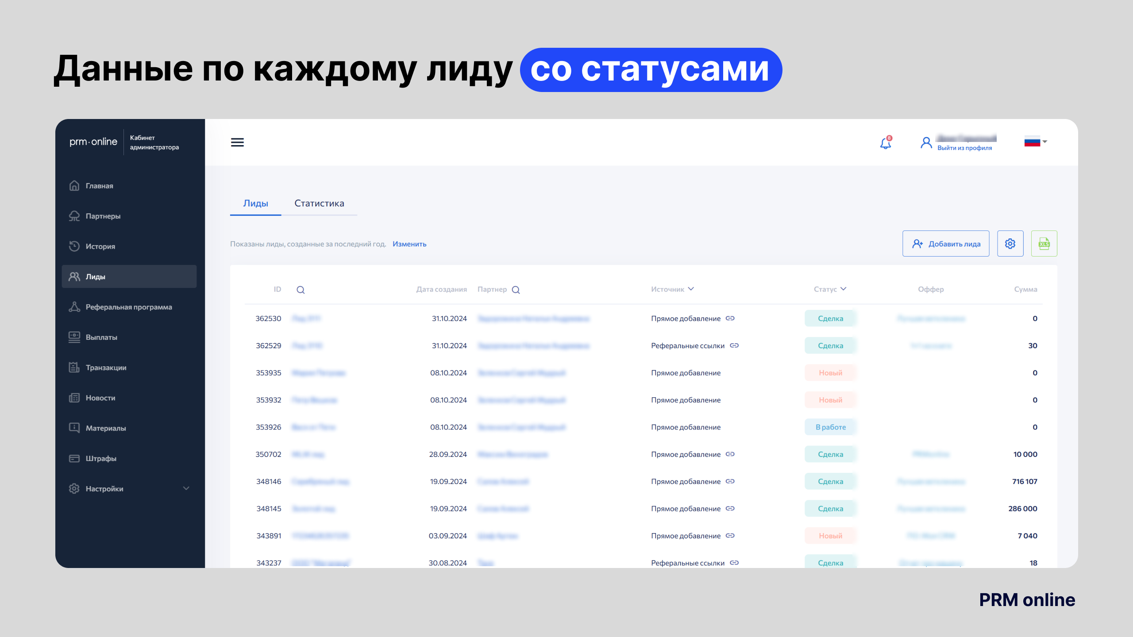Image resolution: width=1133 pixels, height=637 pixels.
Task: Click sum value 286 000
Action: click(1023, 509)
